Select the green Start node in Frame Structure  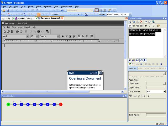click(8, 104)
